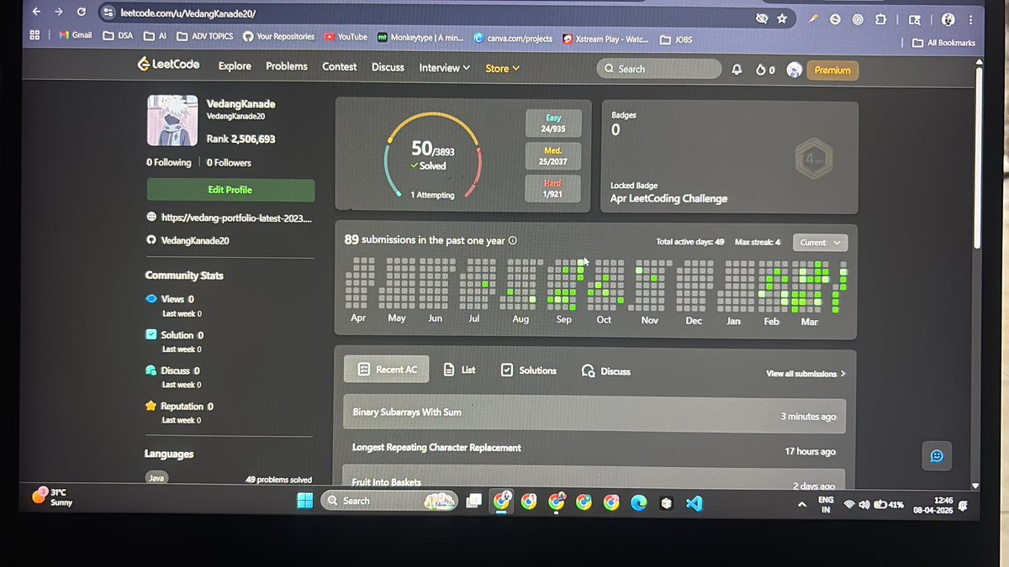Open the AI bookmarks folder
The height and width of the screenshot is (567, 1009).
pos(156,36)
